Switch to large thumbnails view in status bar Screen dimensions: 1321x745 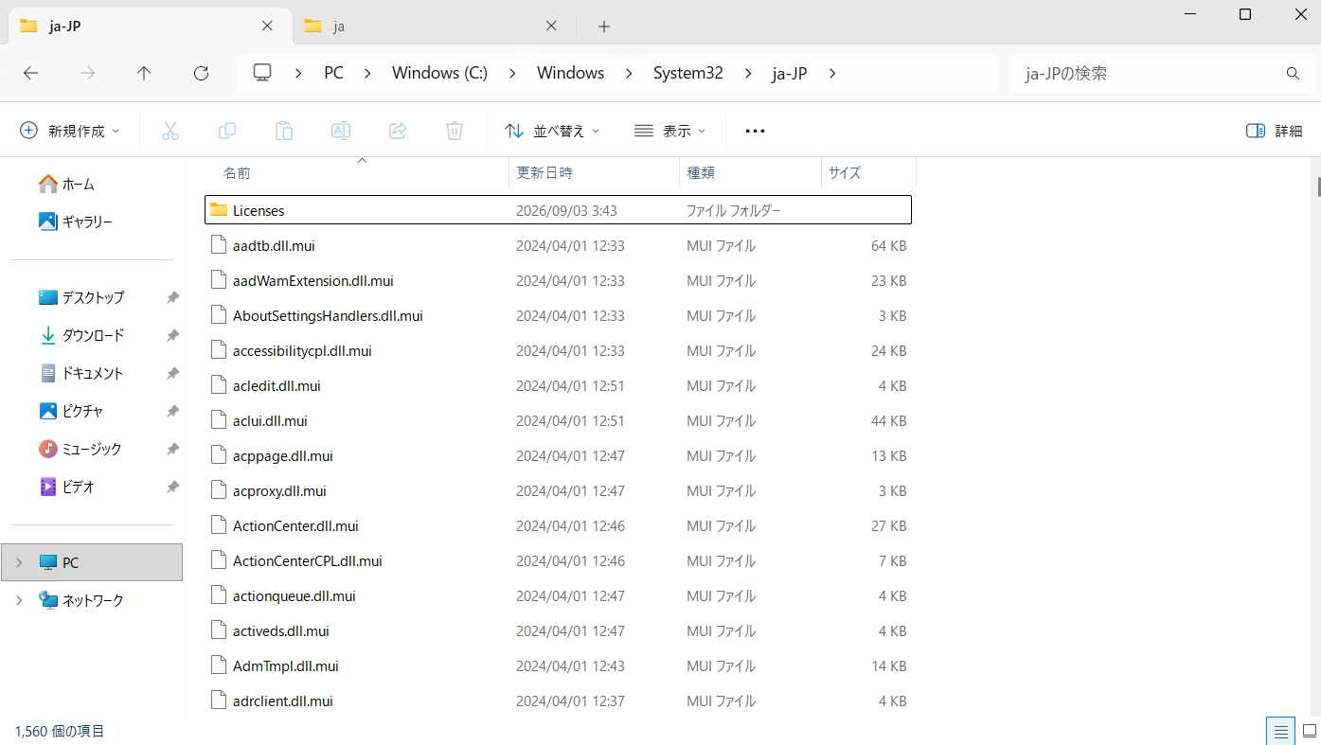click(x=1309, y=731)
